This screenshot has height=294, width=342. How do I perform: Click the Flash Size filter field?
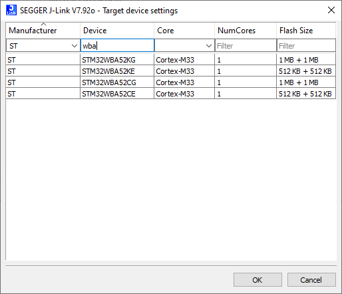[306, 46]
